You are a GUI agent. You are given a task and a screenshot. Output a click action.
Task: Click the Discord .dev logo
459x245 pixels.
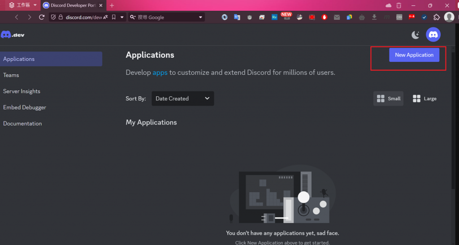point(13,35)
